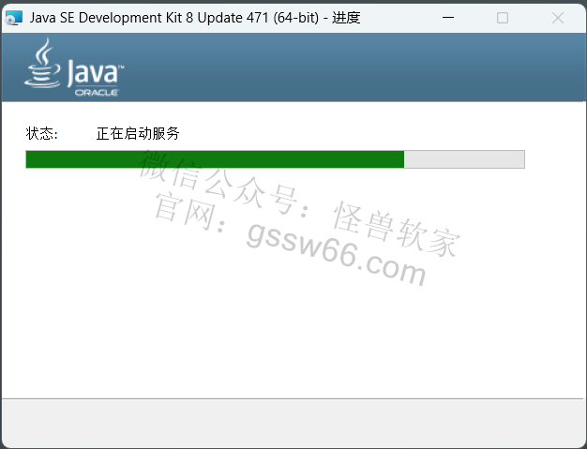Image resolution: width=587 pixels, height=449 pixels.
Task: Click the '状态:' label
Action: [42, 134]
